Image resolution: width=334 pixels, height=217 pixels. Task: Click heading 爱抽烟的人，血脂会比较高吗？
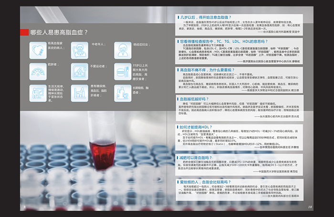[x=205, y=182]
